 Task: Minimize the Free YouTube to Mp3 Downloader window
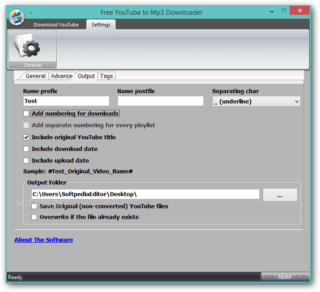tap(272, 11)
